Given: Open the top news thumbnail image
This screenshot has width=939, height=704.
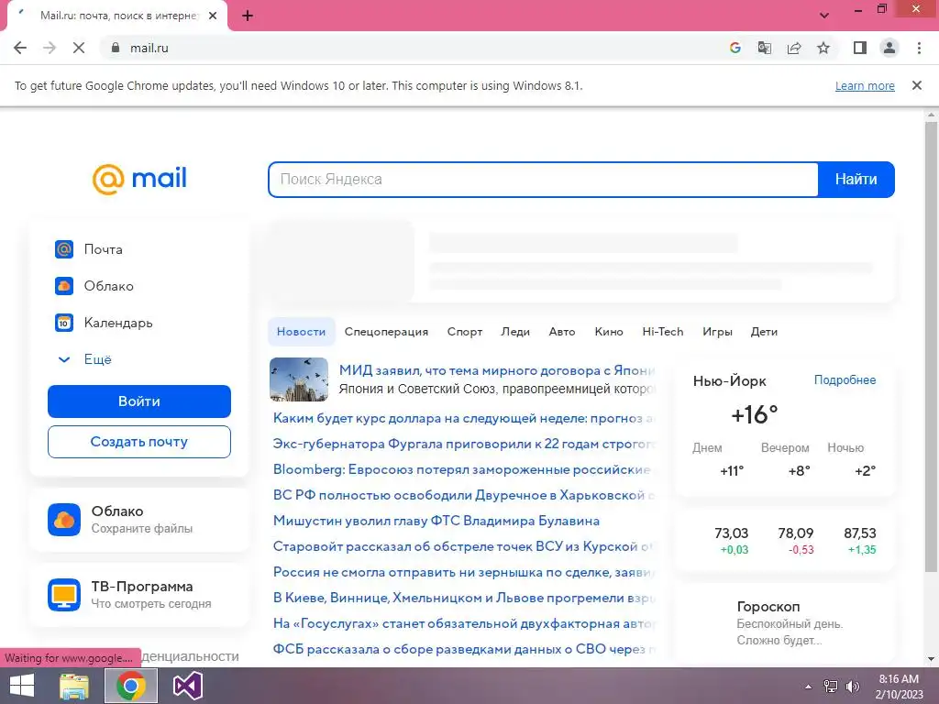Looking at the screenshot, I should tap(299, 379).
